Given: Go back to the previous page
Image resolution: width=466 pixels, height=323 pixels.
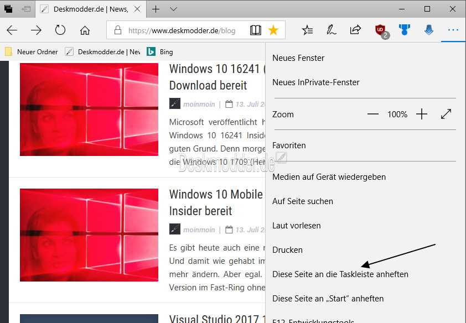Looking at the screenshot, I should coord(12,30).
